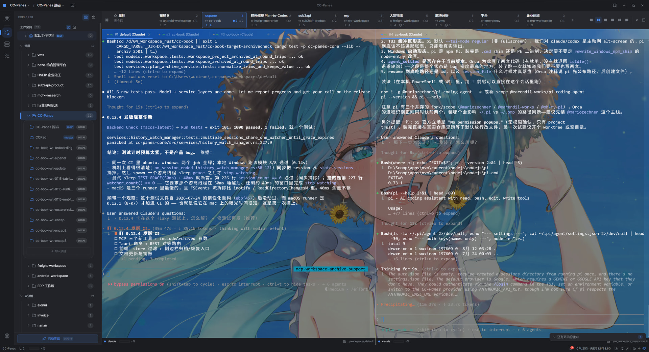Image resolution: width=649 pixels, height=352 pixels.
Task: Collapse the 未分组 group
Action: click(x=21, y=296)
